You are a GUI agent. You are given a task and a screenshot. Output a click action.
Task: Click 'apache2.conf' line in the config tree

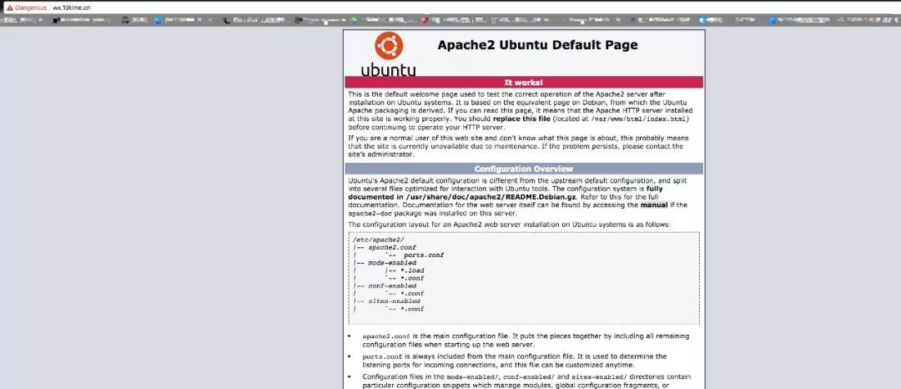[x=392, y=248]
